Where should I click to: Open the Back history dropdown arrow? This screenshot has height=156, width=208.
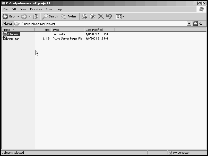(x=18, y=16)
